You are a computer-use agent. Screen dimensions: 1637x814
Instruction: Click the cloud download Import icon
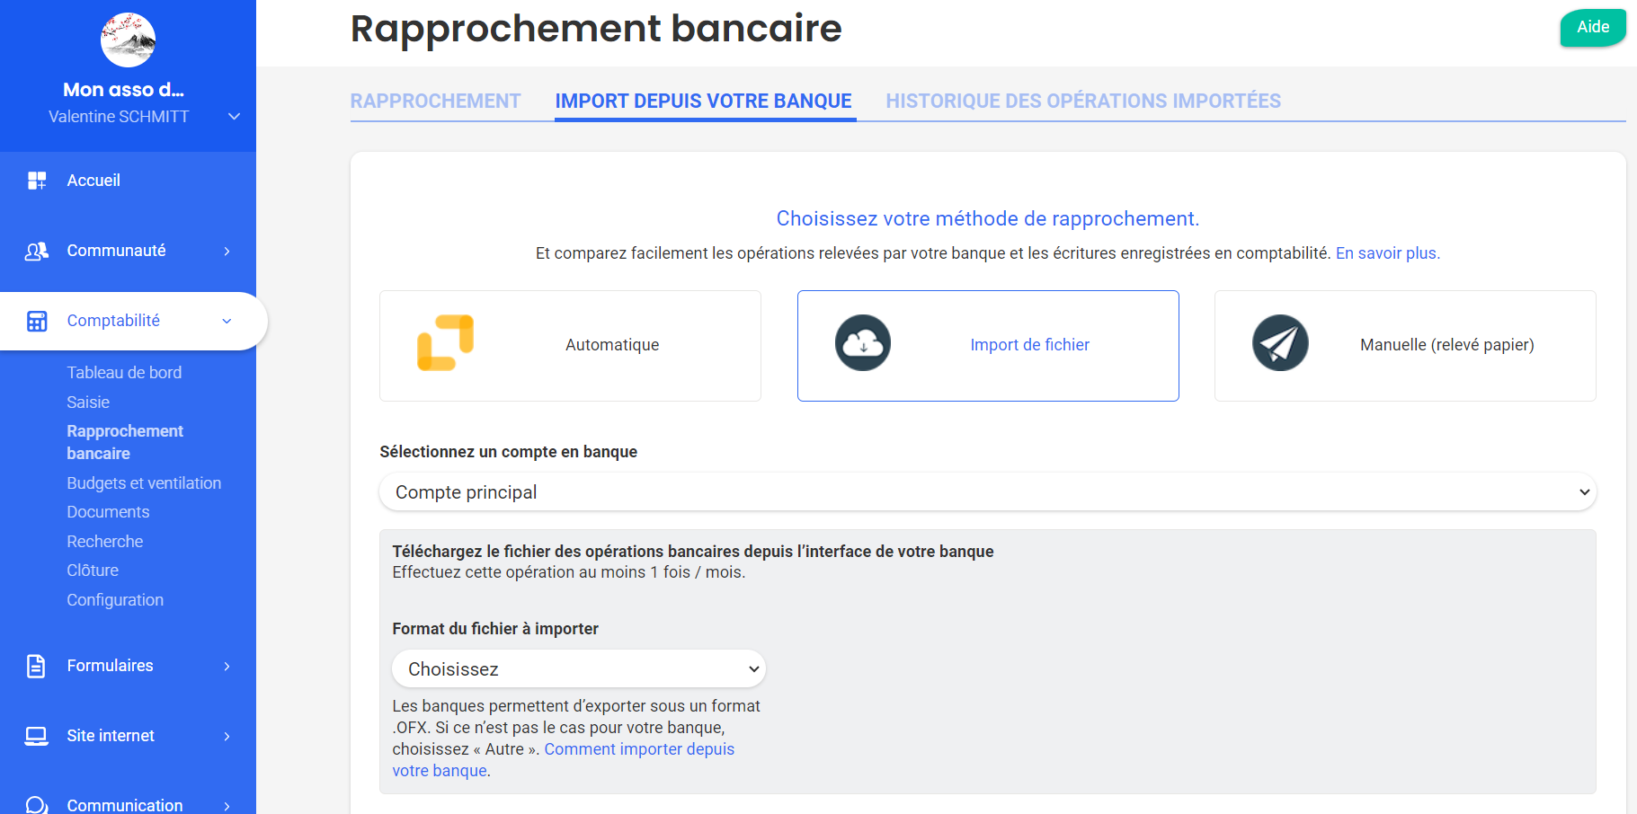(863, 342)
